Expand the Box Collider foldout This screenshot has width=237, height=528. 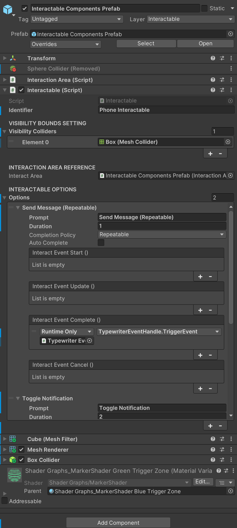pos(5,460)
